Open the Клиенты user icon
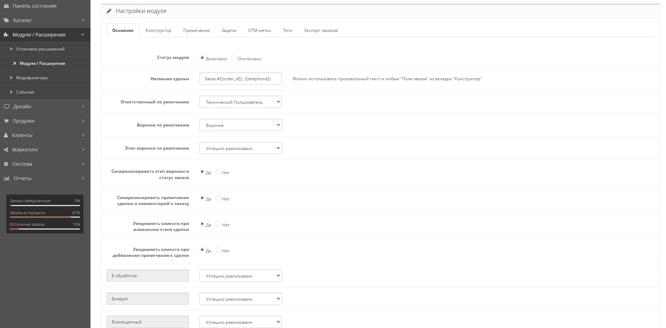666x328 pixels. coord(6,135)
